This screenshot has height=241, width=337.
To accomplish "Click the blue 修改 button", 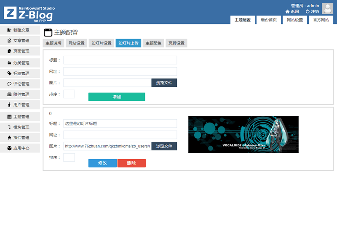I will tap(102, 163).
